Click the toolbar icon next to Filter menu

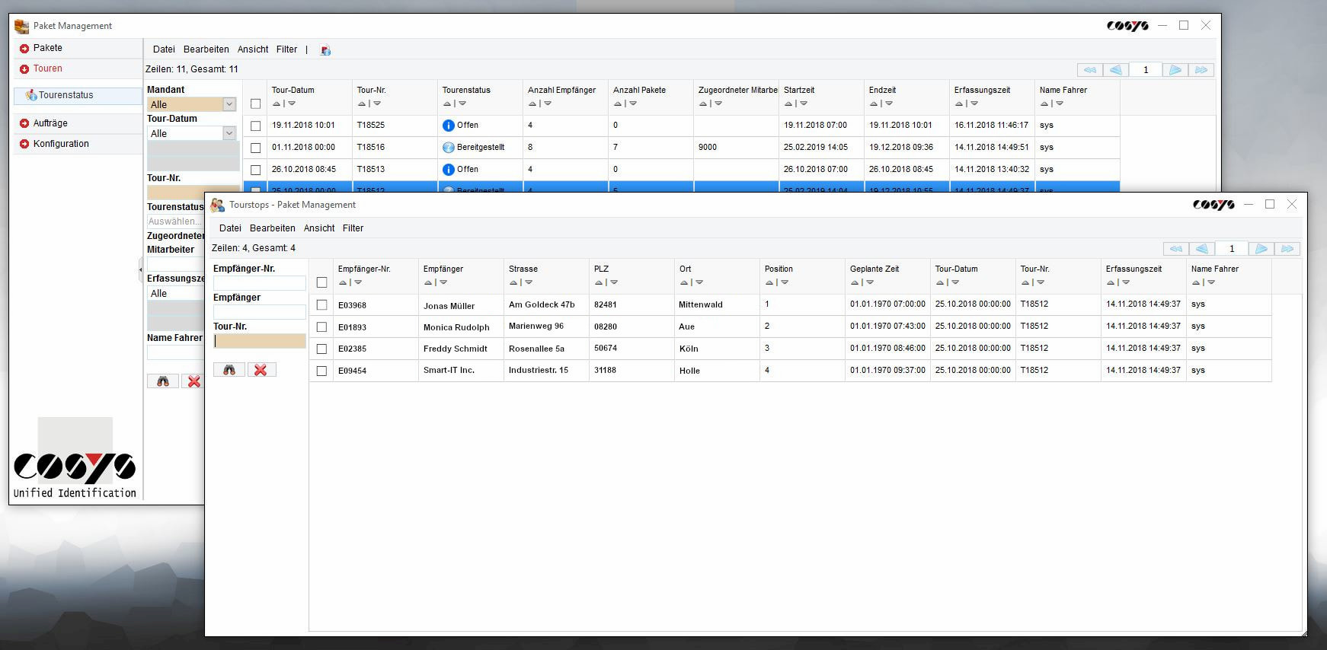point(325,50)
